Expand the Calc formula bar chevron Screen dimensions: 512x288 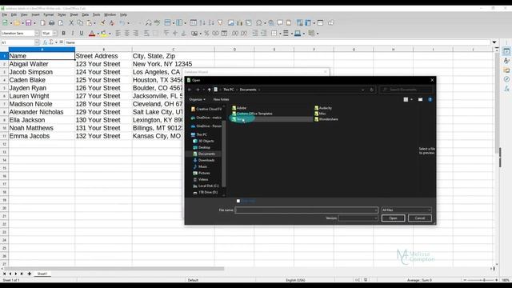(494, 42)
